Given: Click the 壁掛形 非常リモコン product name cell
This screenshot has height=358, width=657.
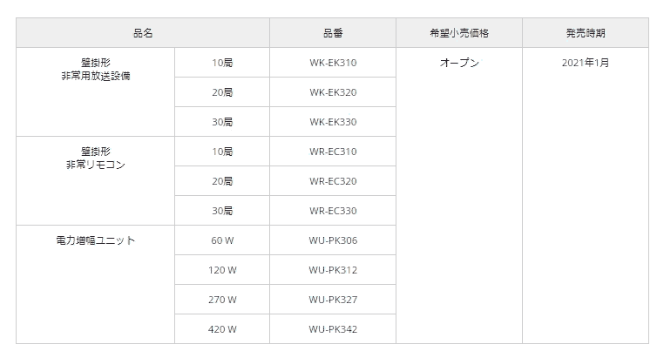Looking at the screenshot, I should point(96,181).
